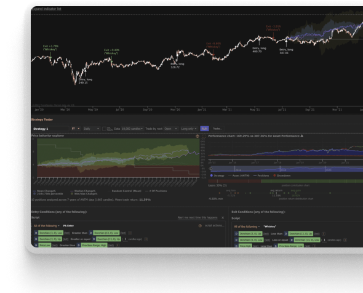Viewport: 363px width, 293px height.
Task: Click the Strategy Tester panel title
Action: tap(42, 119)
